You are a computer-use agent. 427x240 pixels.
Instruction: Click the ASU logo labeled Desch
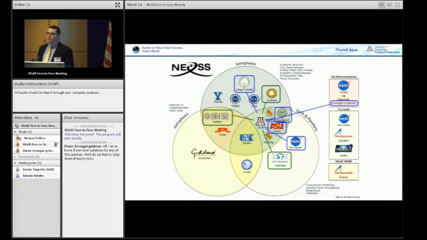pos(277,126)
